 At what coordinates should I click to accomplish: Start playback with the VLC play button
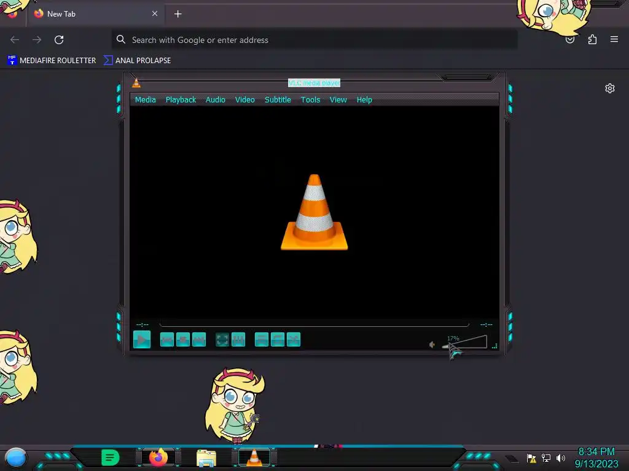[x=142, y=340]
